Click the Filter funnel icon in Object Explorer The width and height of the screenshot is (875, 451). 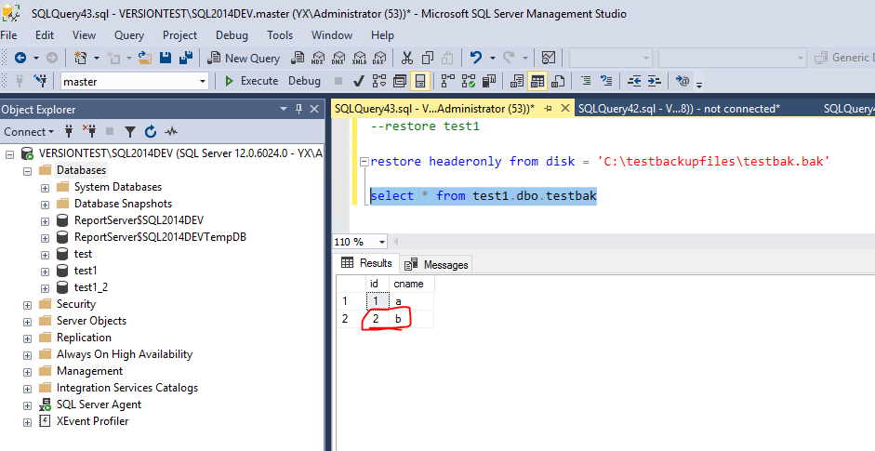click(130, 132)
